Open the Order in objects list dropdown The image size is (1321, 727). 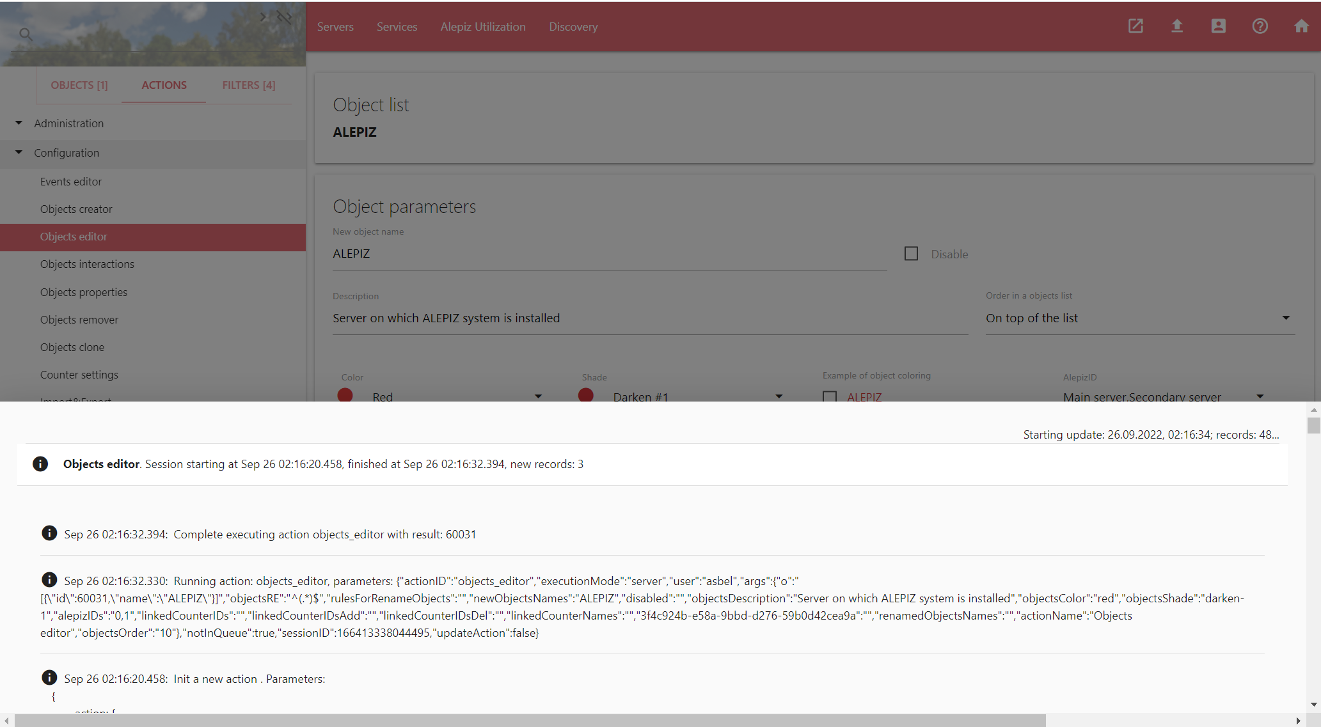tap(1139, 318)
